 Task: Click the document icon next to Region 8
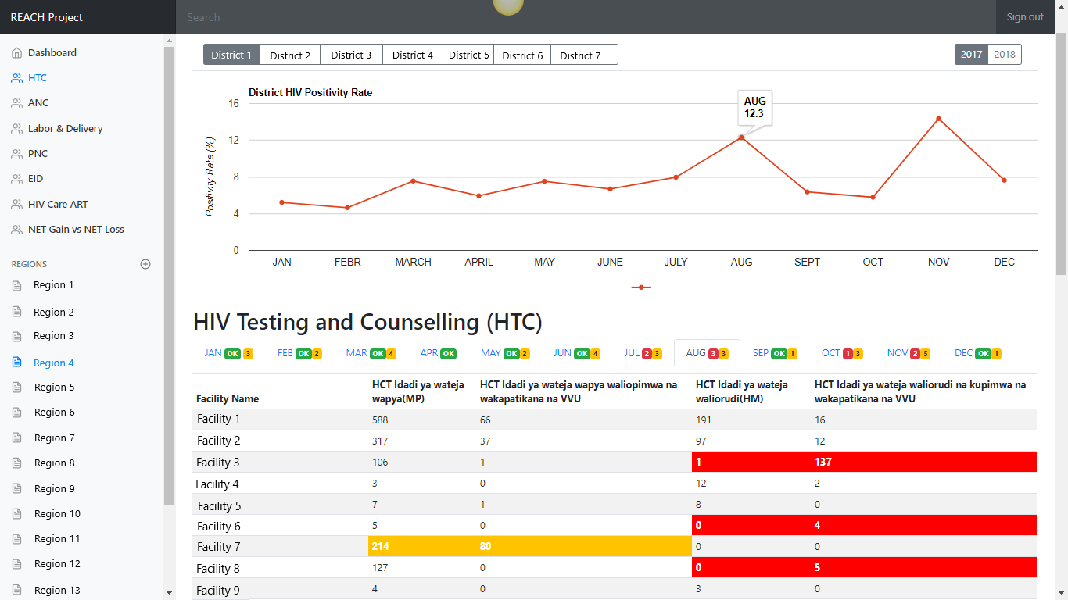point(16,462)
